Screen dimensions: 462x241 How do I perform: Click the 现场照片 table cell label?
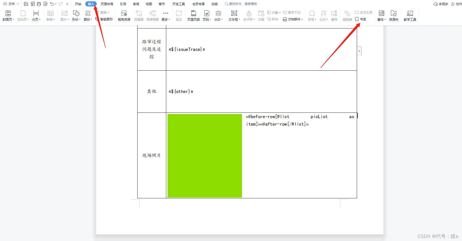tap(152, 155)
